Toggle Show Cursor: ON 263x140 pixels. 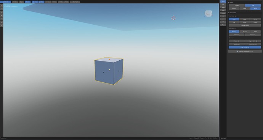coord(245,47)
